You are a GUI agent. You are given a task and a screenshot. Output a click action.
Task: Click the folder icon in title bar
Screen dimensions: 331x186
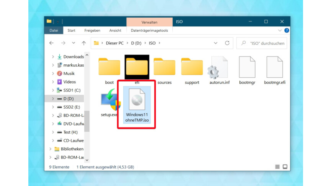(49, 21)
